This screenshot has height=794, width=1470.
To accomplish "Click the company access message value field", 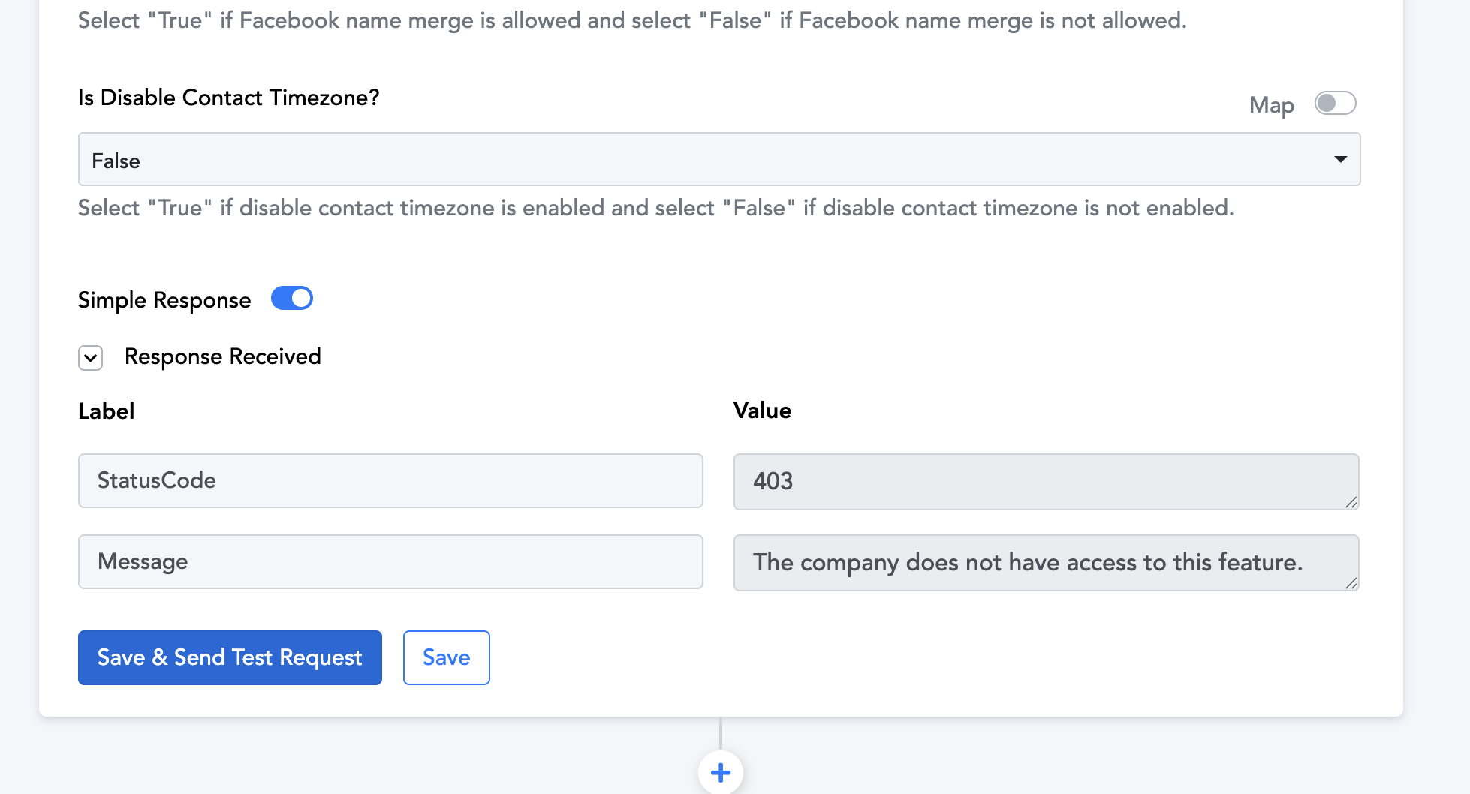I will 1046,562.
